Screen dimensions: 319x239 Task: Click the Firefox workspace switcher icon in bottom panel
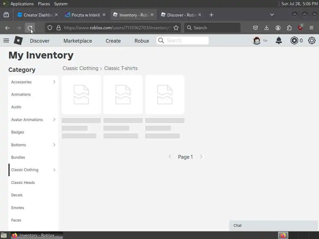[283, 235]
